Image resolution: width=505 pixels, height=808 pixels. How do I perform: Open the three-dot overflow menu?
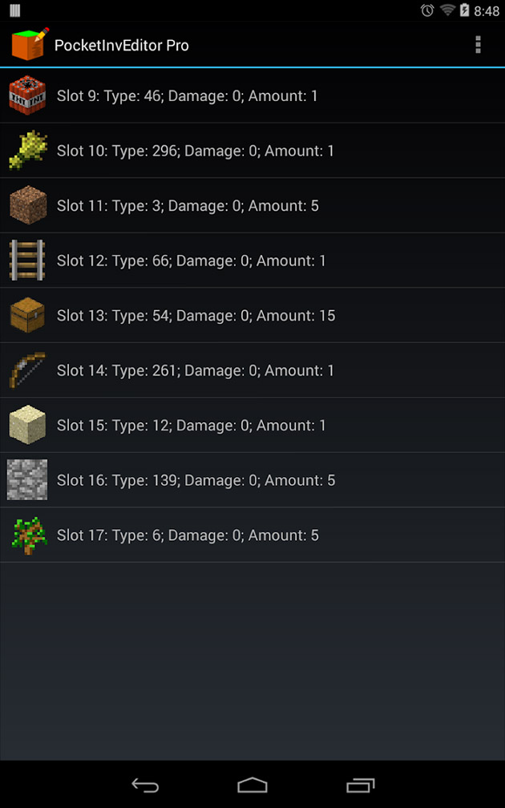[478, 45]
